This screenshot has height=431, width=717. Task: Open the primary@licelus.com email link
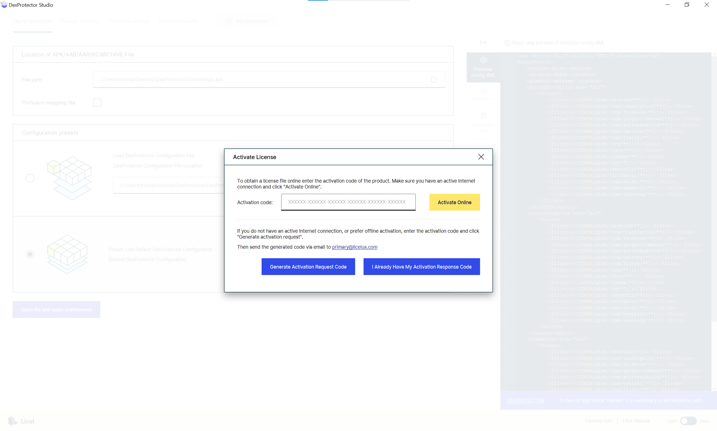tap(354, 247)
